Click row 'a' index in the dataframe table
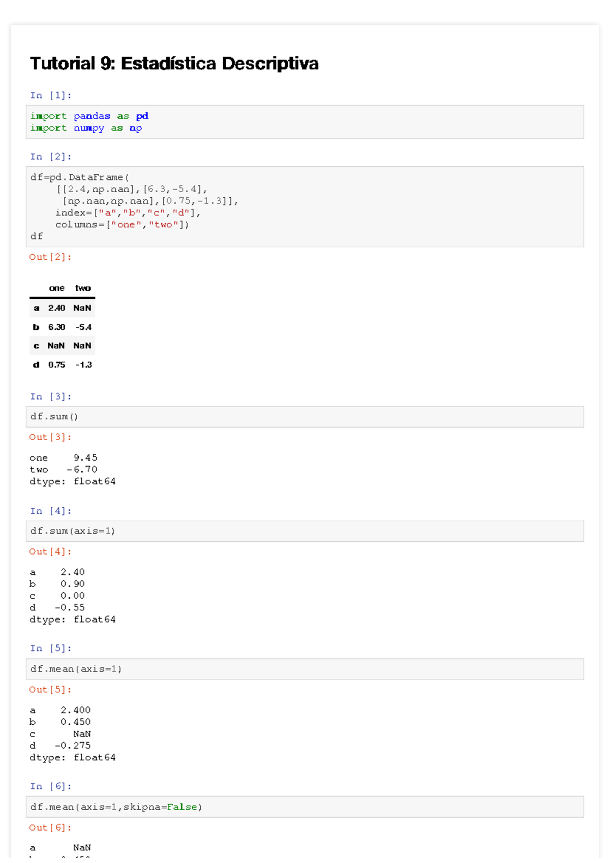The width and height of the screenshot is (610, 863). [36, 308]
